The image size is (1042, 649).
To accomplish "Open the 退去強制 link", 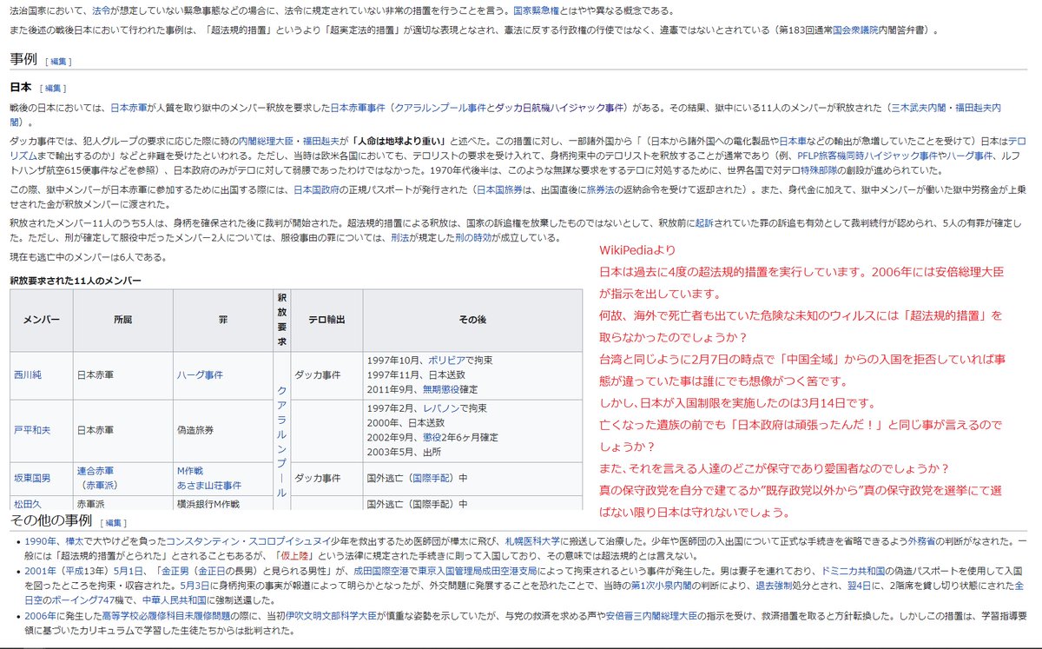I will pos(773,586).
